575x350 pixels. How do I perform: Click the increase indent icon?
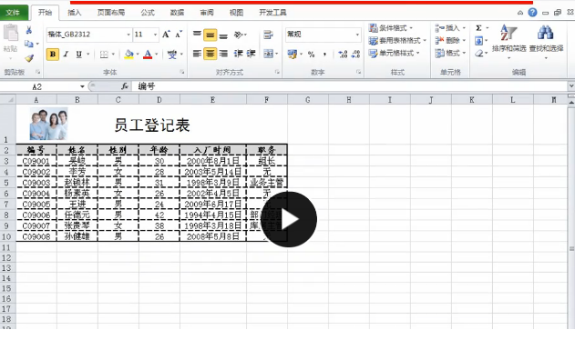click(252, 55)
